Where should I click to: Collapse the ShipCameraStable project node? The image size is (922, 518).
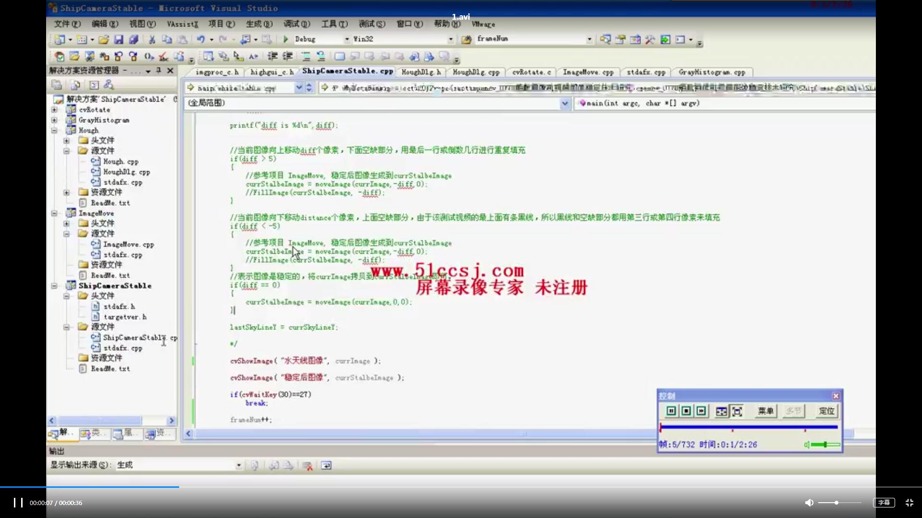pos(54,286)
